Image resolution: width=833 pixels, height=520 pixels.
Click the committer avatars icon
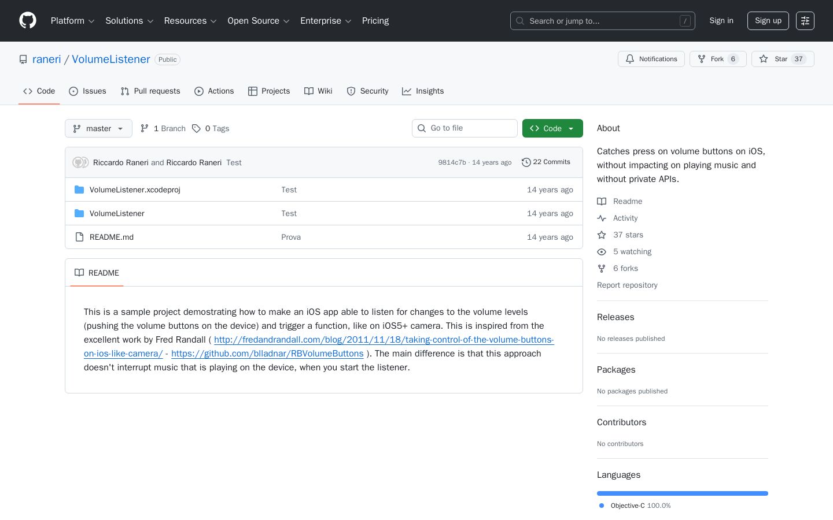coord(80,162)
